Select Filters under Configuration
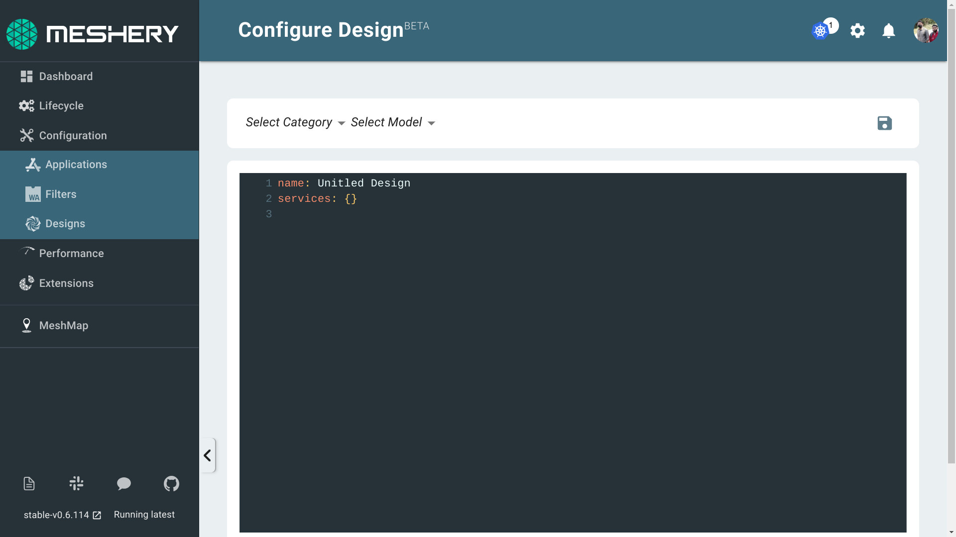 pyautogui.click(x=61, y=194)
